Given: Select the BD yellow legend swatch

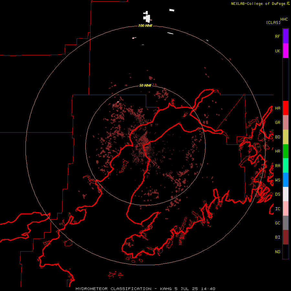Looking at the screenshot, I should pyautogui.click(x=286, y=137).
